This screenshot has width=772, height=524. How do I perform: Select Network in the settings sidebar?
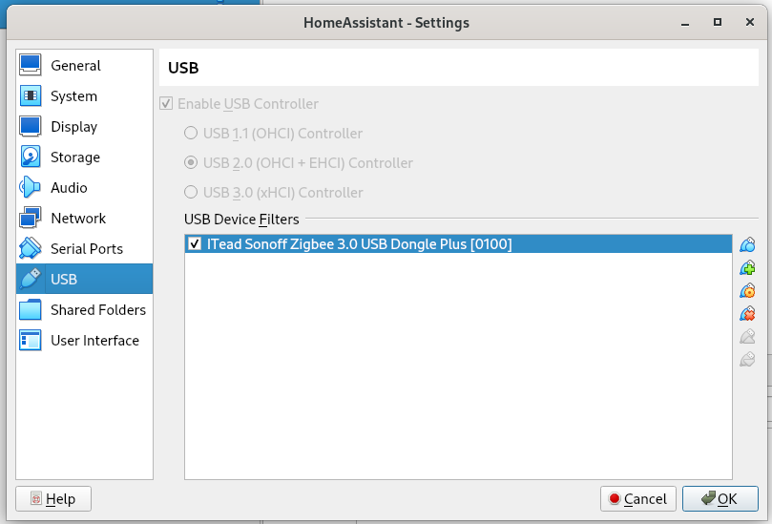[x=78, y=219]
